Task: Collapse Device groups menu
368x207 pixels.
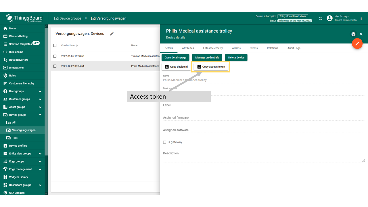Action: [x=40, y=115]
